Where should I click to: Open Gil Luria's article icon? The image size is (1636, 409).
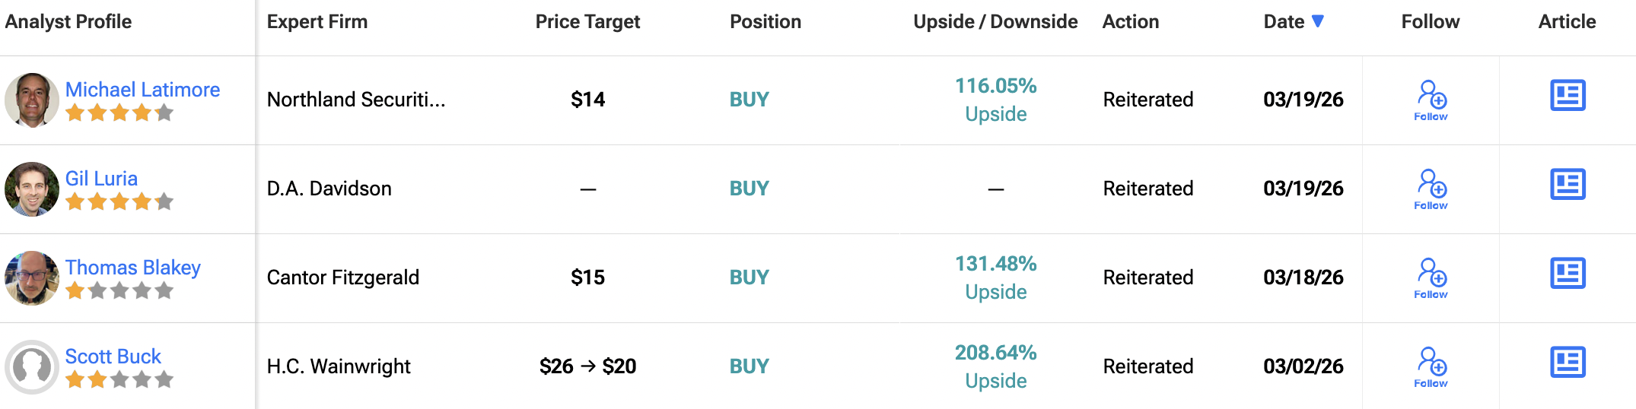coord(1568,185)
